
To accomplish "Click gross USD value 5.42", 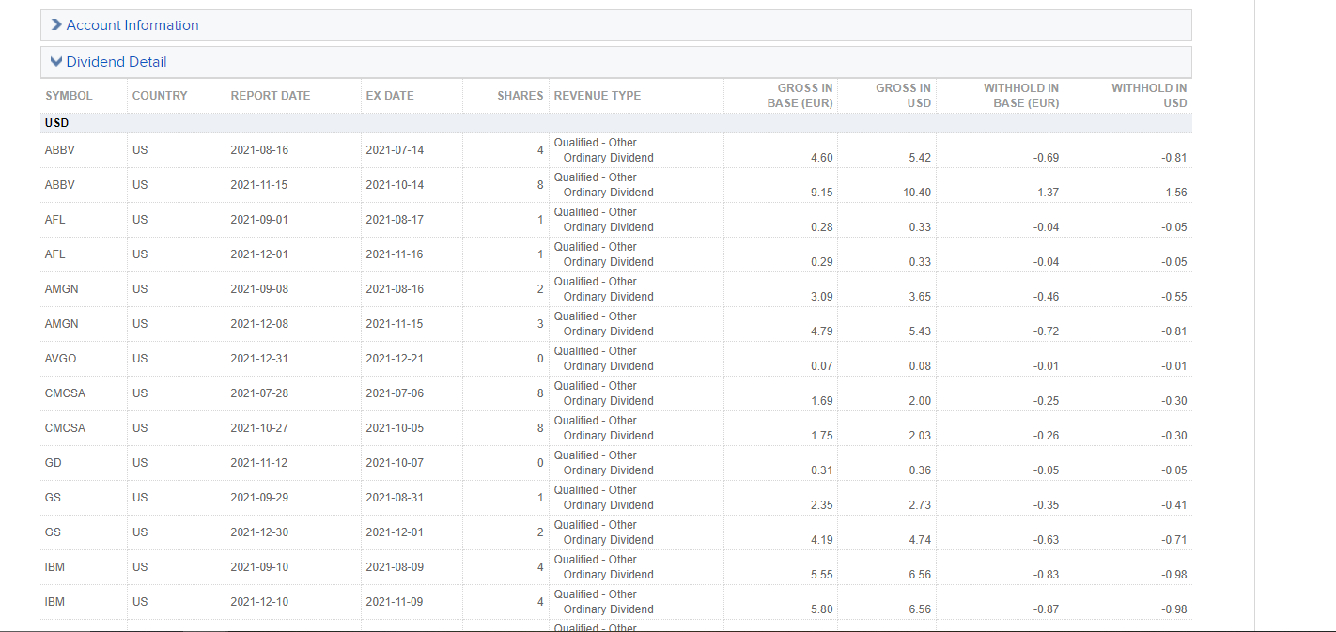I will (921, 158).
